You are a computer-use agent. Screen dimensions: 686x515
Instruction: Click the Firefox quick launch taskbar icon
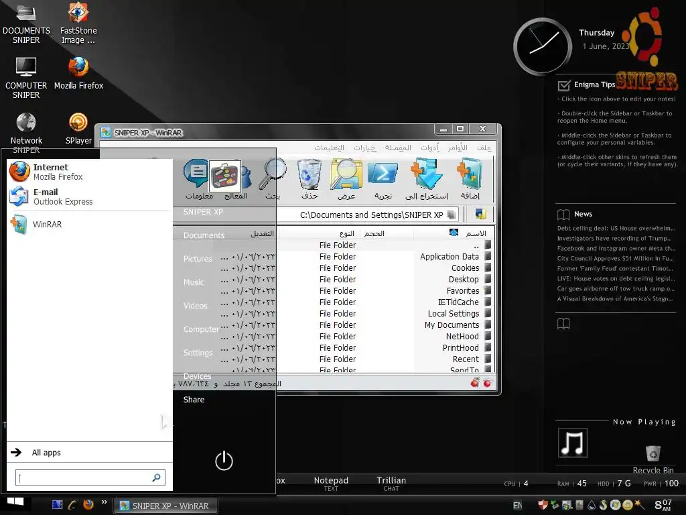tap(88, 504)
